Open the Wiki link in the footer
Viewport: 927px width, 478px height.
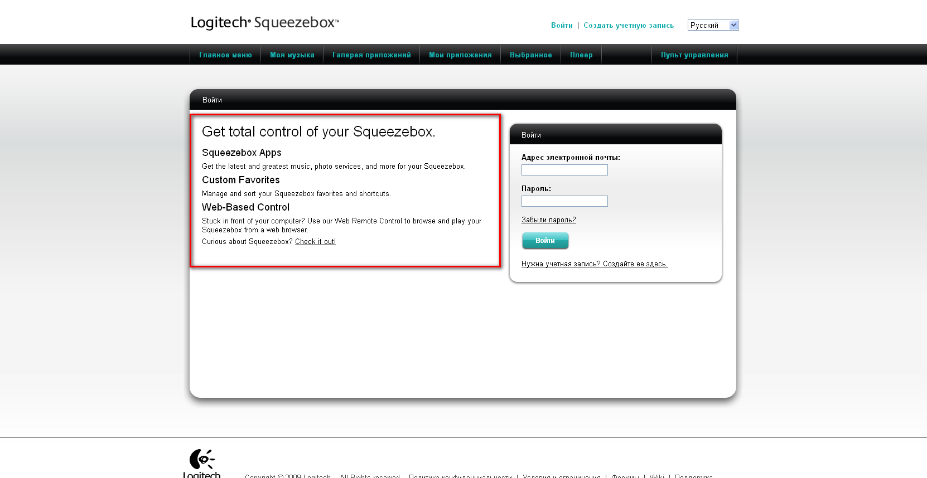pos(656,476)
